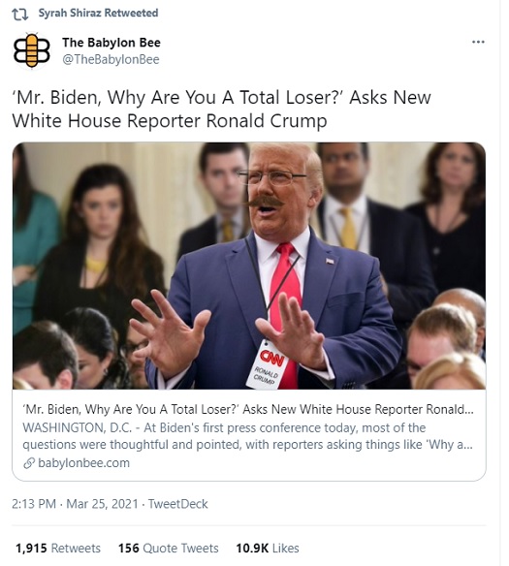Click the tweet headline text about Ronald Crump
The width and height of the screenshot is (509, 566).
[x=221, y=109]
